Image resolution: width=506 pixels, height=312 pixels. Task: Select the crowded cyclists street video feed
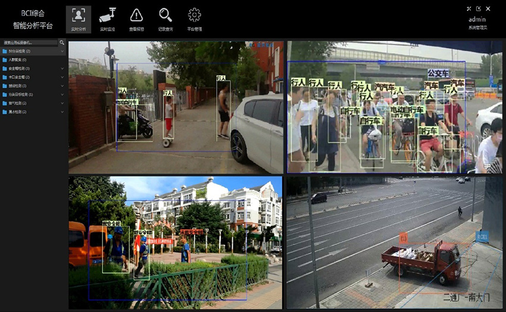pos(394,107)
